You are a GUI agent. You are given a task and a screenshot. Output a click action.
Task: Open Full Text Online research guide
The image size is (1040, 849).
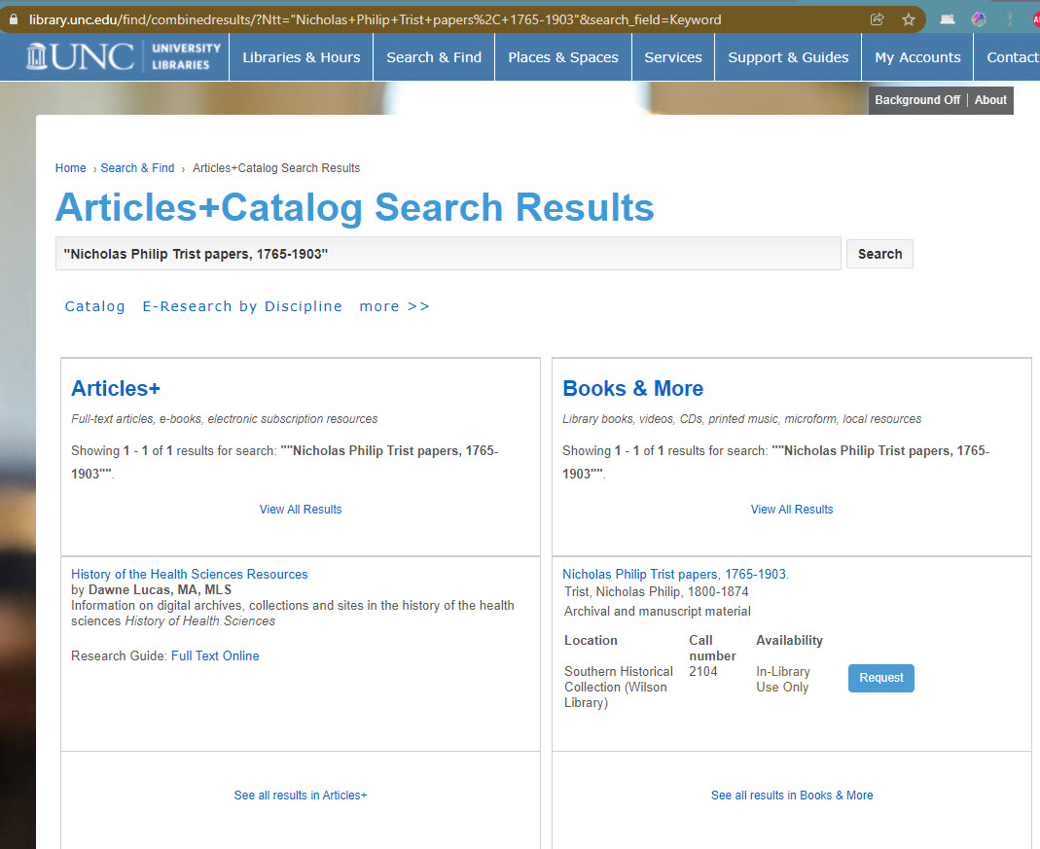(215, 655)
